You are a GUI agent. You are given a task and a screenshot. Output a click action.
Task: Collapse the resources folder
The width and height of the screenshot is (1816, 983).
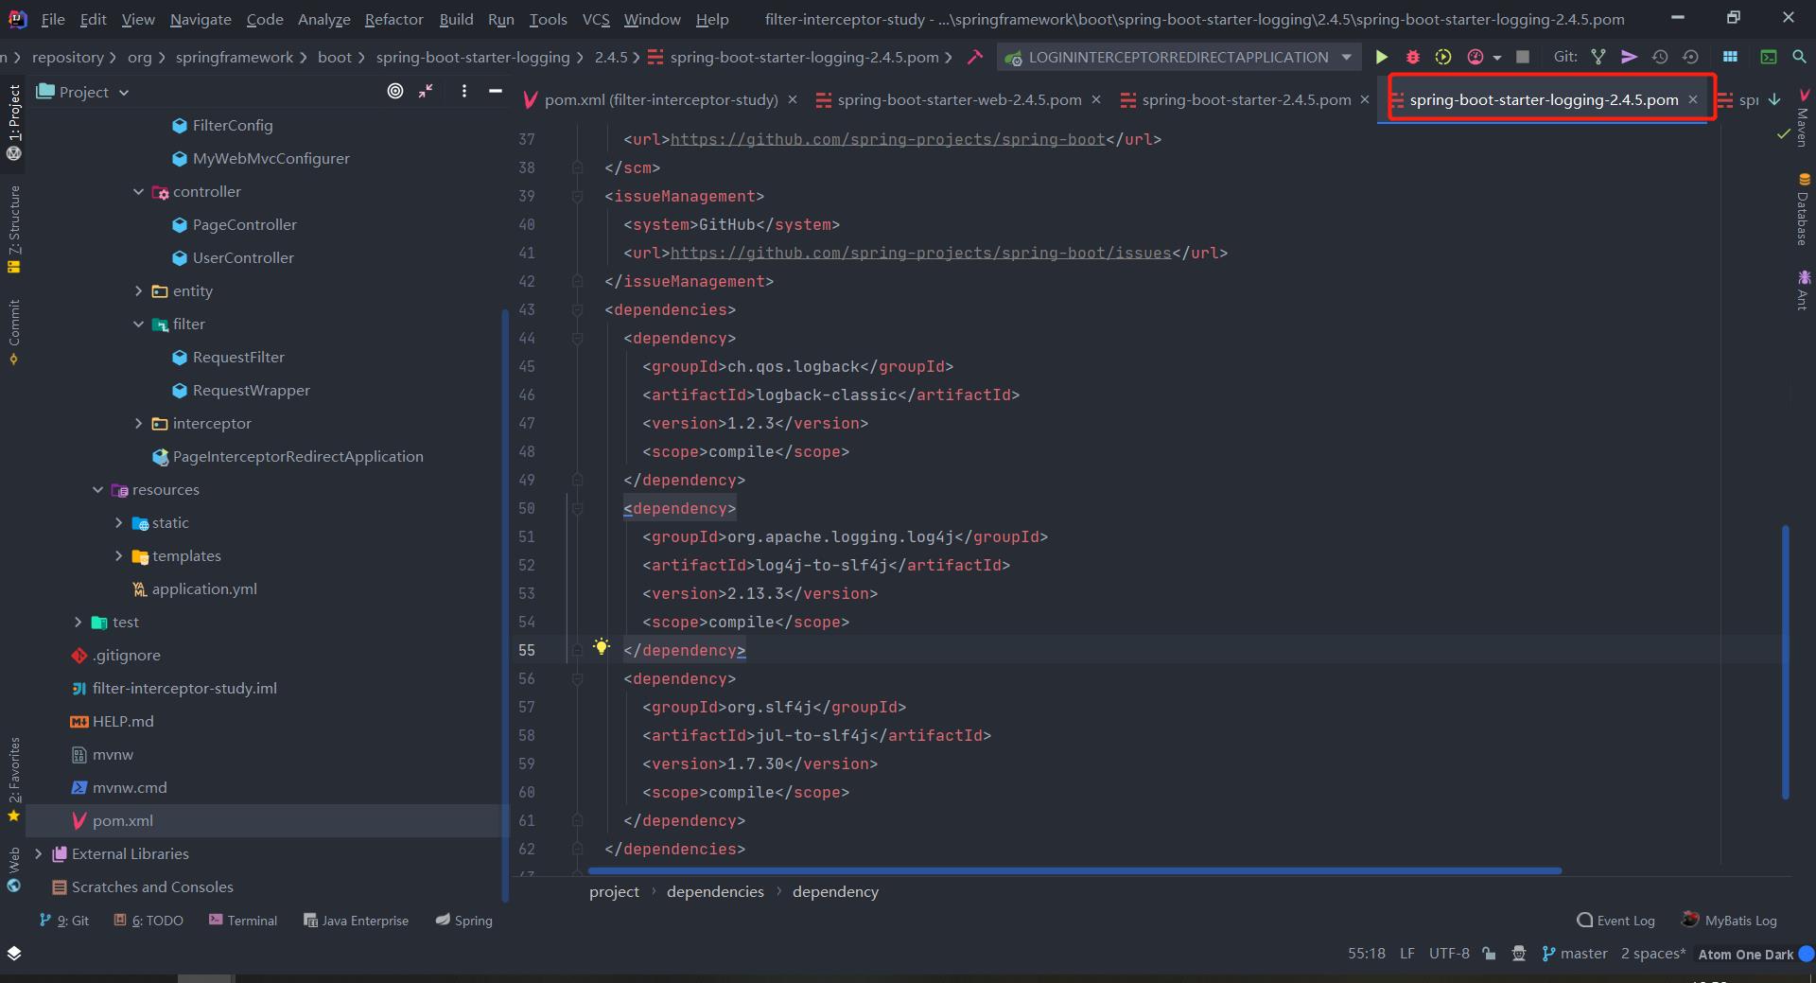click(x=98, y=489)
